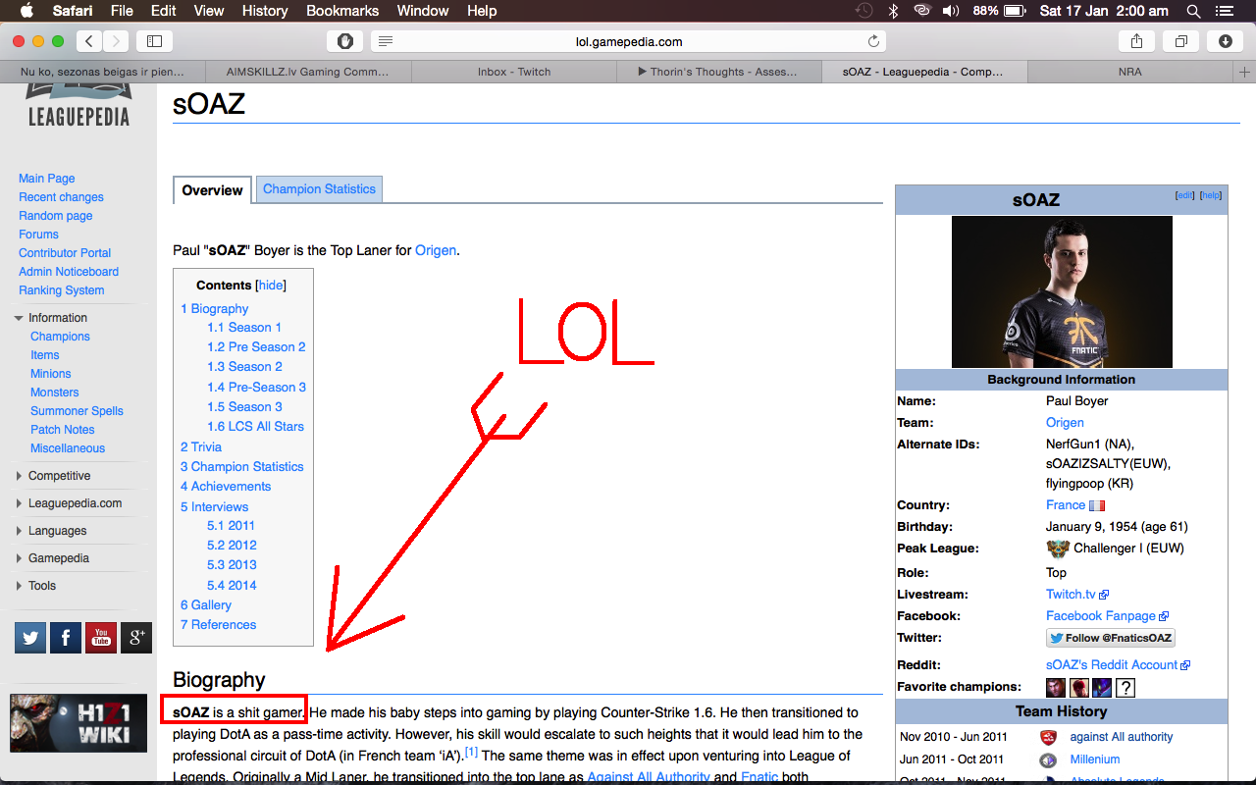Go forward with Safari's forward arrow
The image size is (1256, 785).
click(x=116, y=41)
